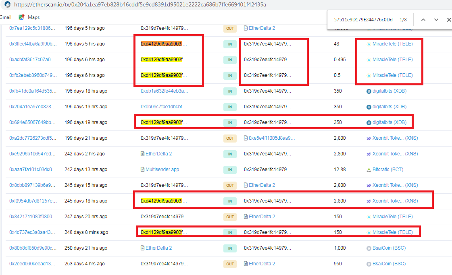452x275 pixels.
Task: Open the Maps bookmark
Action: tap(29, 17)
